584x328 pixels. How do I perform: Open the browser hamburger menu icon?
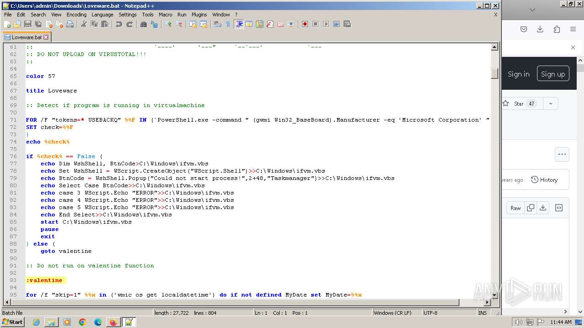[573, 29]
